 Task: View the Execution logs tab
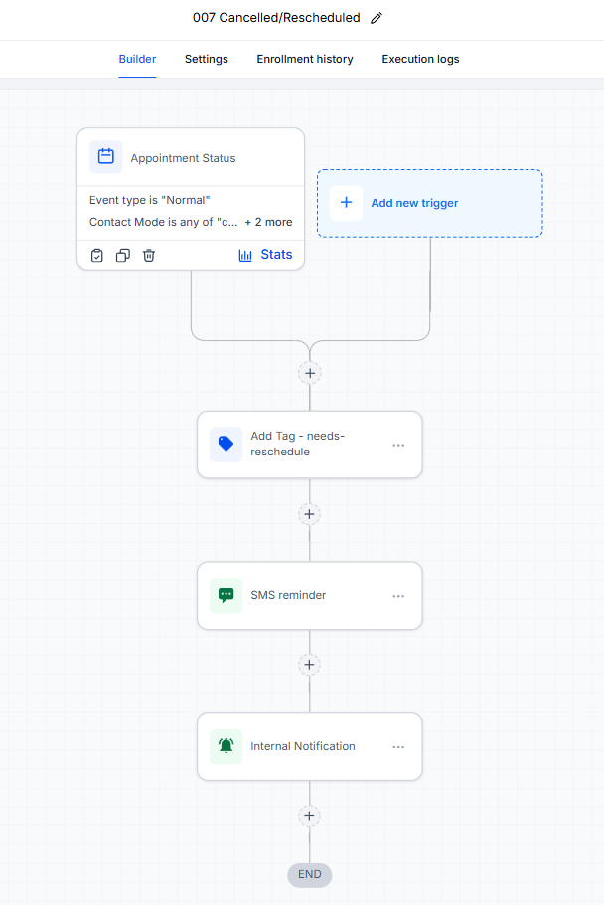point(421,59)
